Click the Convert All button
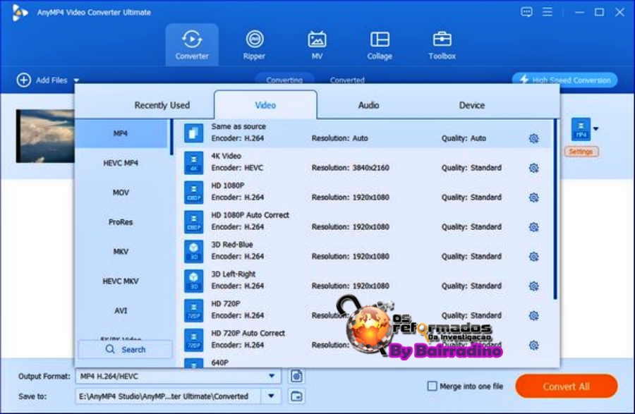Screen dimensions: 635x414 pyautogui.click(x=566, y=386)
